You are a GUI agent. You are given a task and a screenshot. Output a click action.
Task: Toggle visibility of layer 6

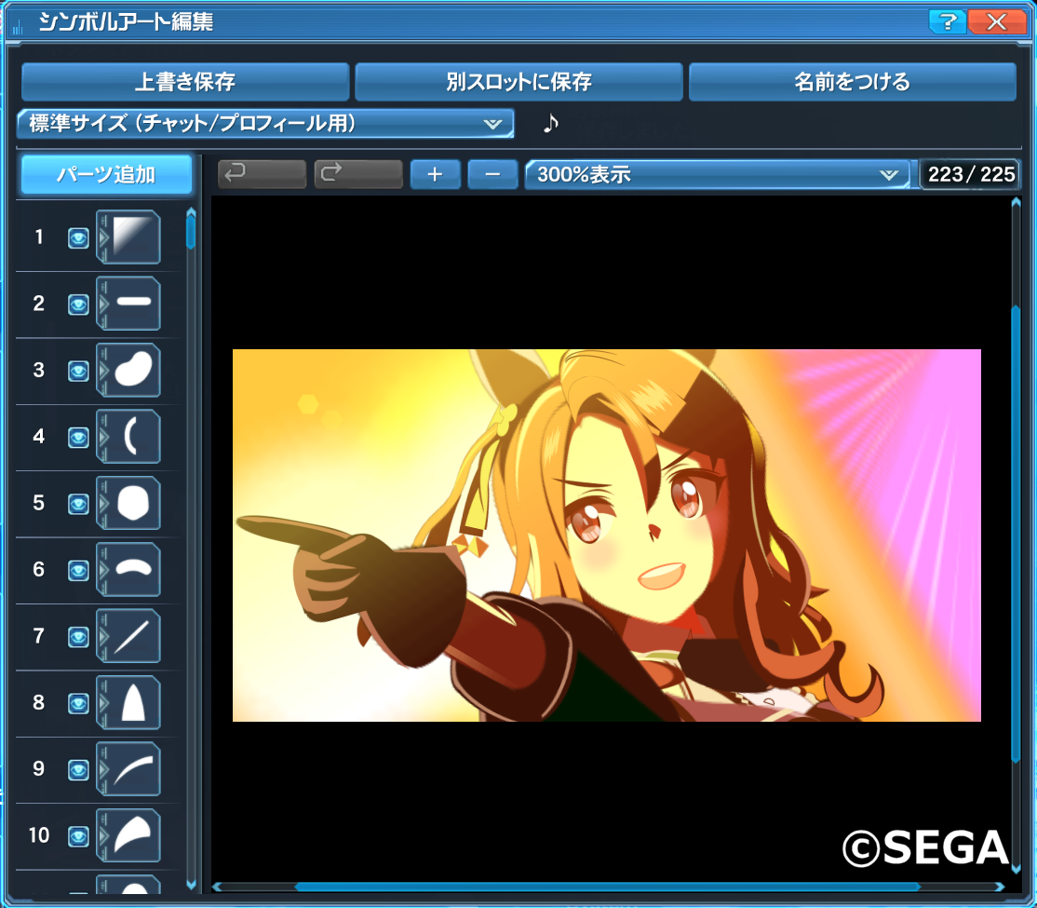pyautogui.click(x=78, y=571)
